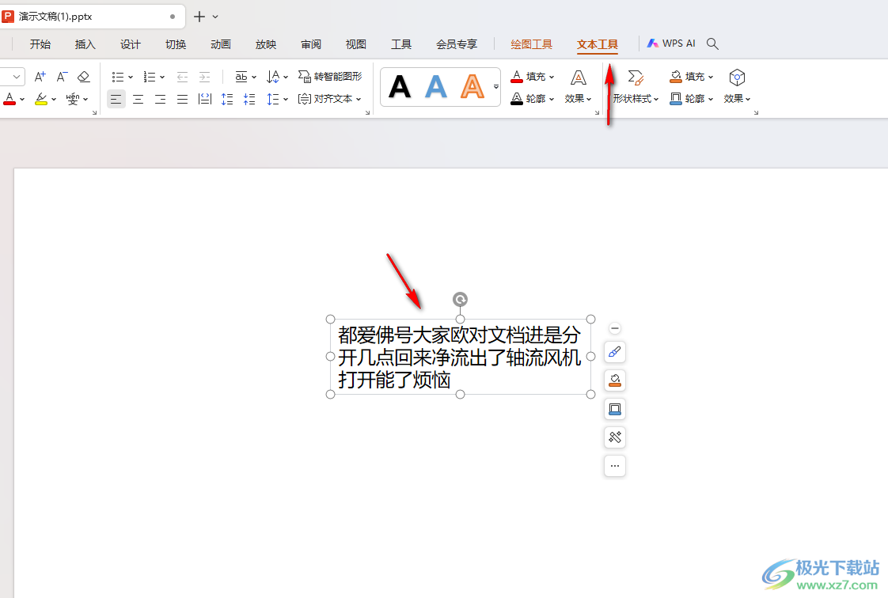Screen dimensions: 888x598
Task: Open the 开始 Home tab
Action: coord(40,44)
